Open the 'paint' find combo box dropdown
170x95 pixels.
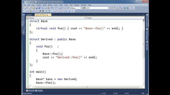(x=108, y=8)
